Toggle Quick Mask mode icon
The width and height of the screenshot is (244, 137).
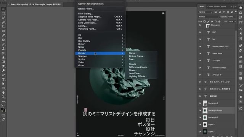click(x=3, y=115)
